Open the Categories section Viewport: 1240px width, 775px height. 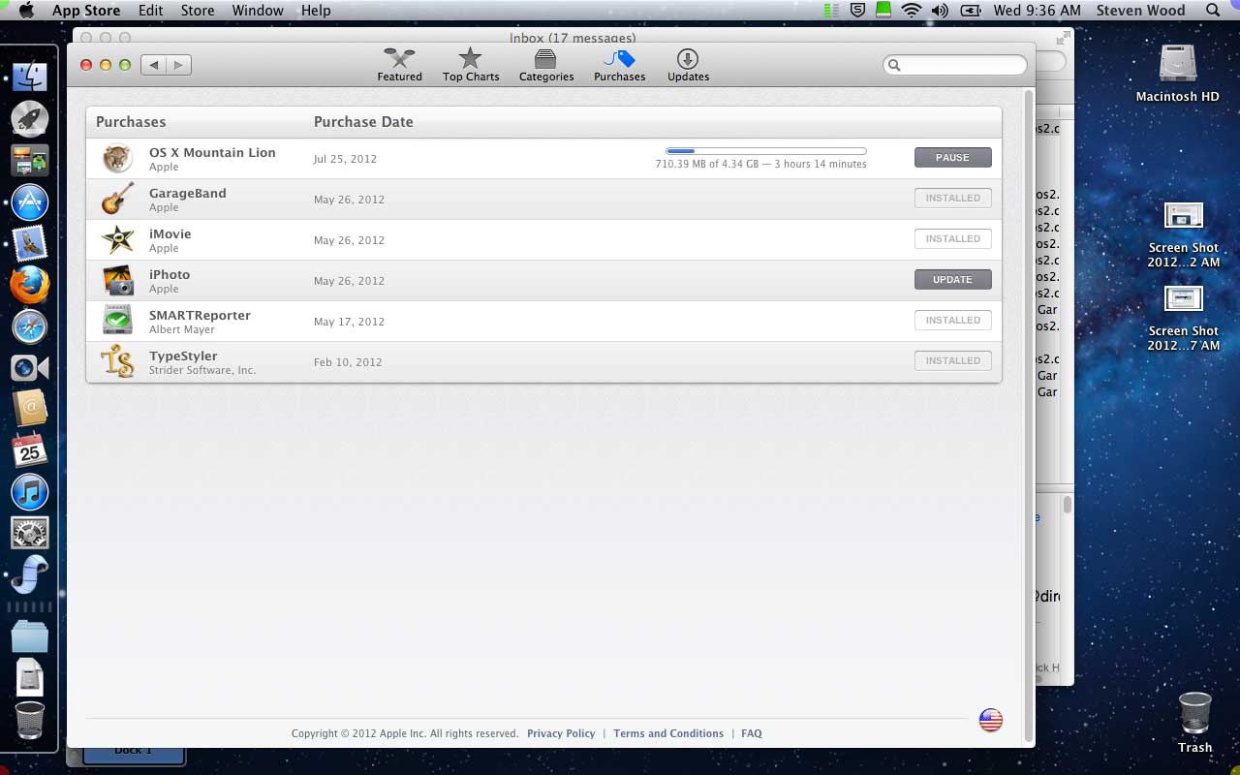[546, 65]
